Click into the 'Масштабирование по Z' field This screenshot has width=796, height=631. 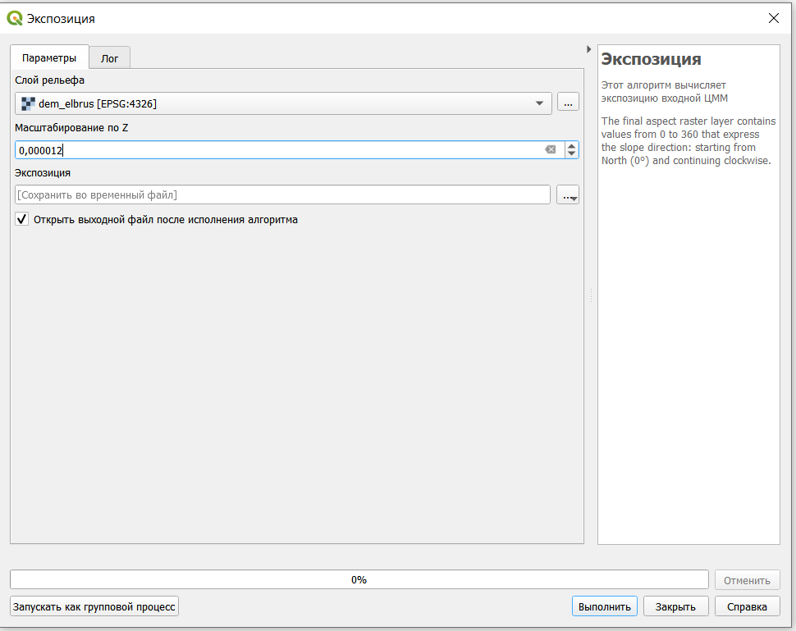click(279, 150)
